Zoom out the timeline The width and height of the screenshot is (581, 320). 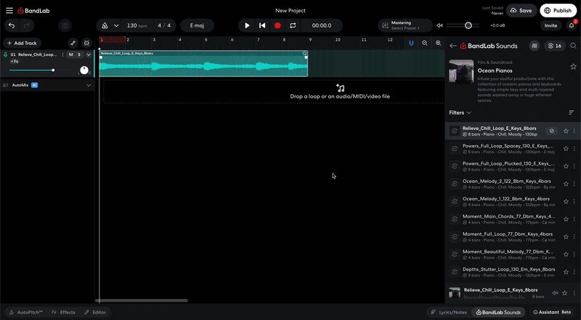tap(425, 44)
